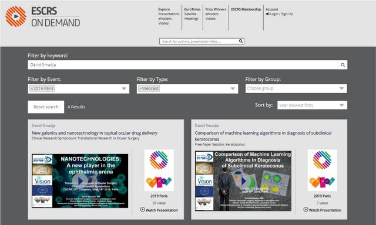Screen dimensions: 376x225
Task: Open the Sort by year dropdown
Action: coord(312,105)
